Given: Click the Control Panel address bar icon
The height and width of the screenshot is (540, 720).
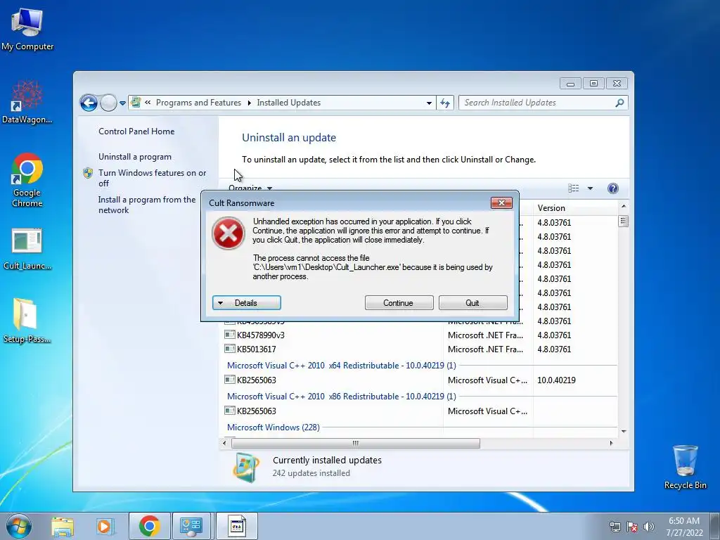Looking at the screenshot, I should click(x=136, y=103).
